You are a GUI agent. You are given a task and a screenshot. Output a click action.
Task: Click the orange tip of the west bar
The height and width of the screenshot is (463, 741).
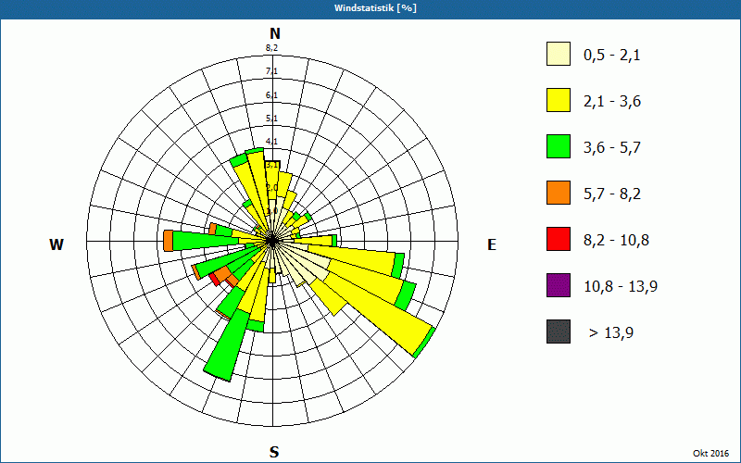point(168,241)
